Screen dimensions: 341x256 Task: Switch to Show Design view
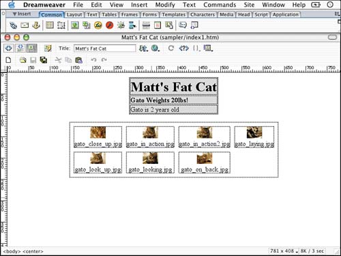32,48
